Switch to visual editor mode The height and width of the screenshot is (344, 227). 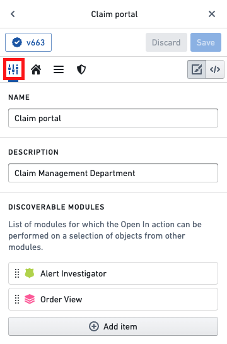(197, 69)
